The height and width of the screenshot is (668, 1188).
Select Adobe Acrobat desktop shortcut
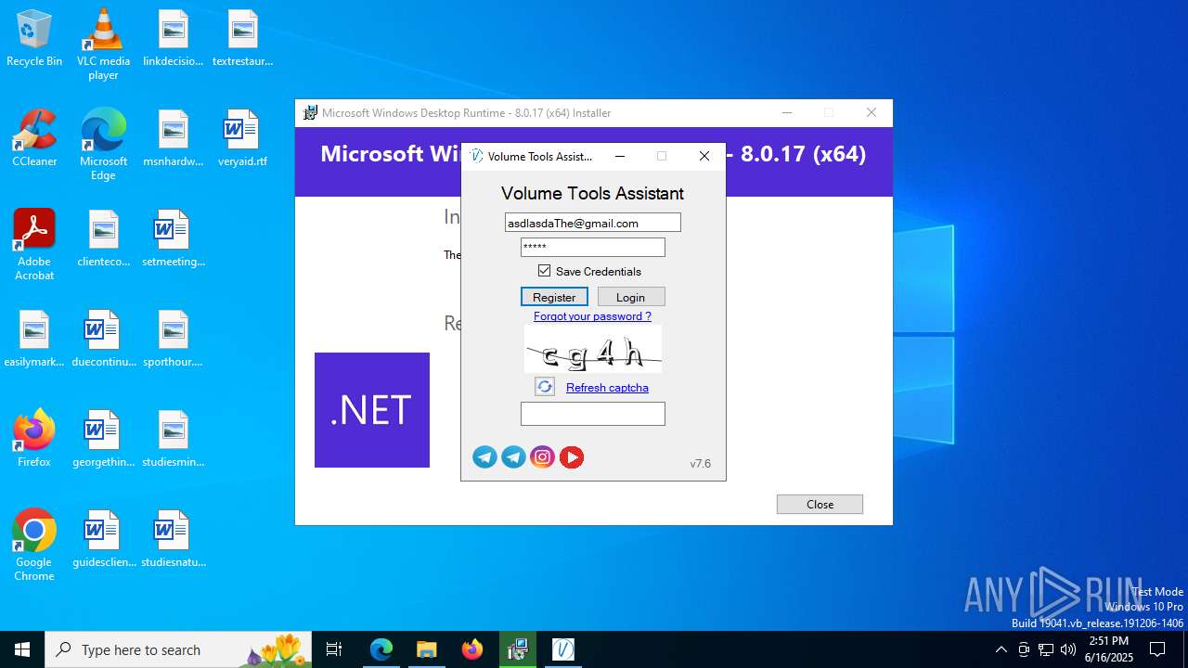[34, 245]
